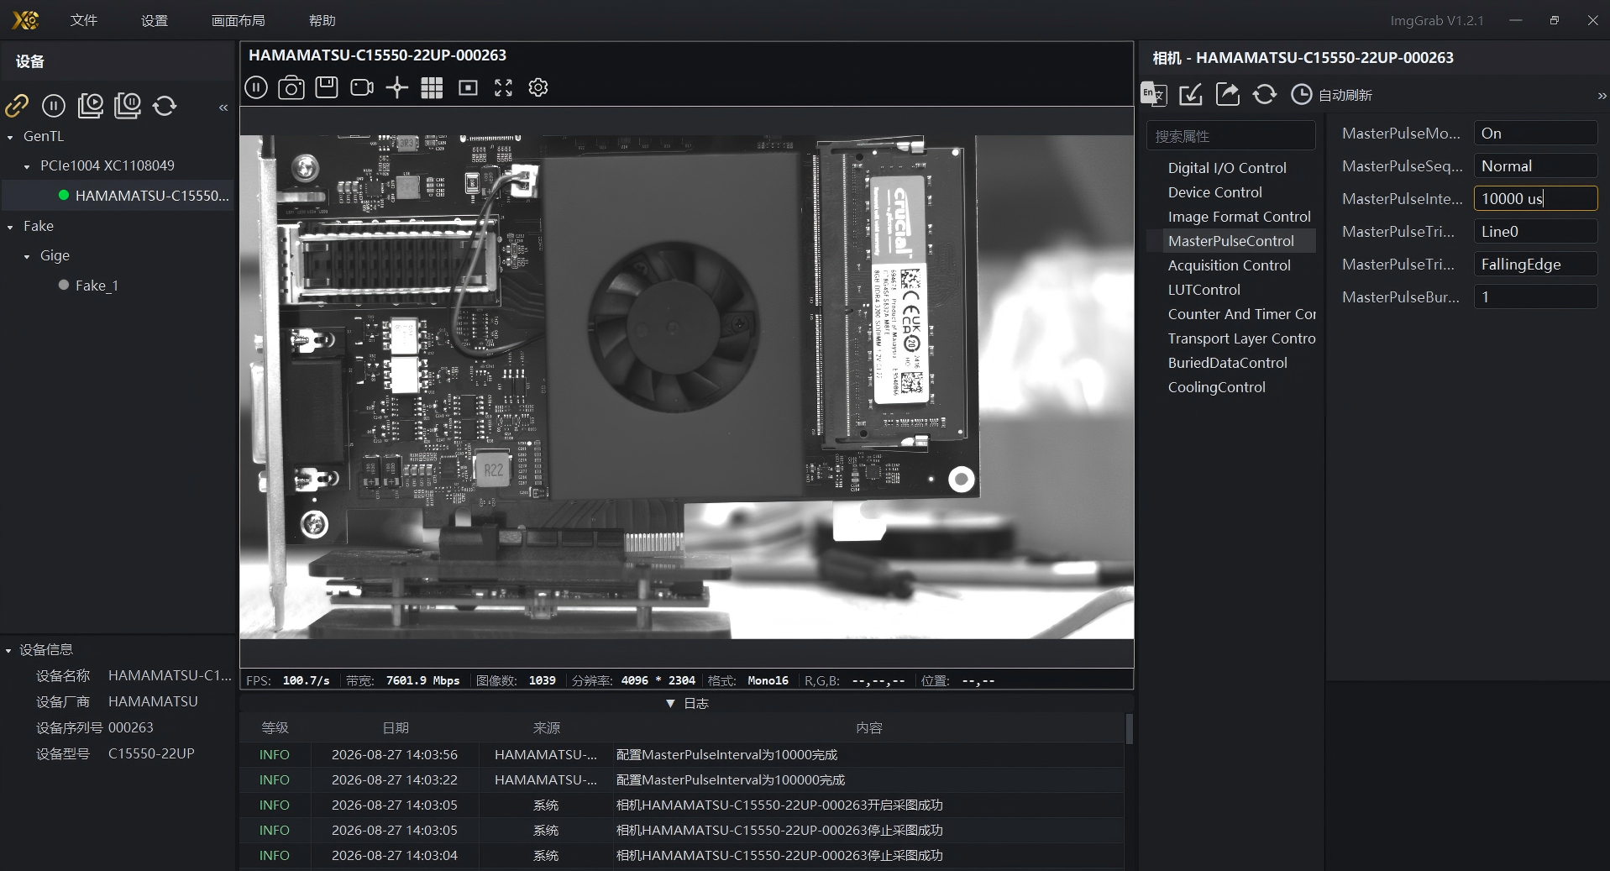Refresh the device list
This screenshot has width=1610, height=871.
pyautogui.click(x=165, y=105)
